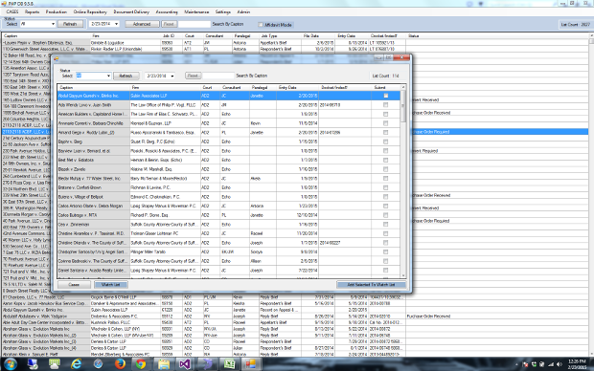The image size is (594, 371).
Task: Check Submit box for Buono v. Village of Bellport row
Action: click(386, 197)
